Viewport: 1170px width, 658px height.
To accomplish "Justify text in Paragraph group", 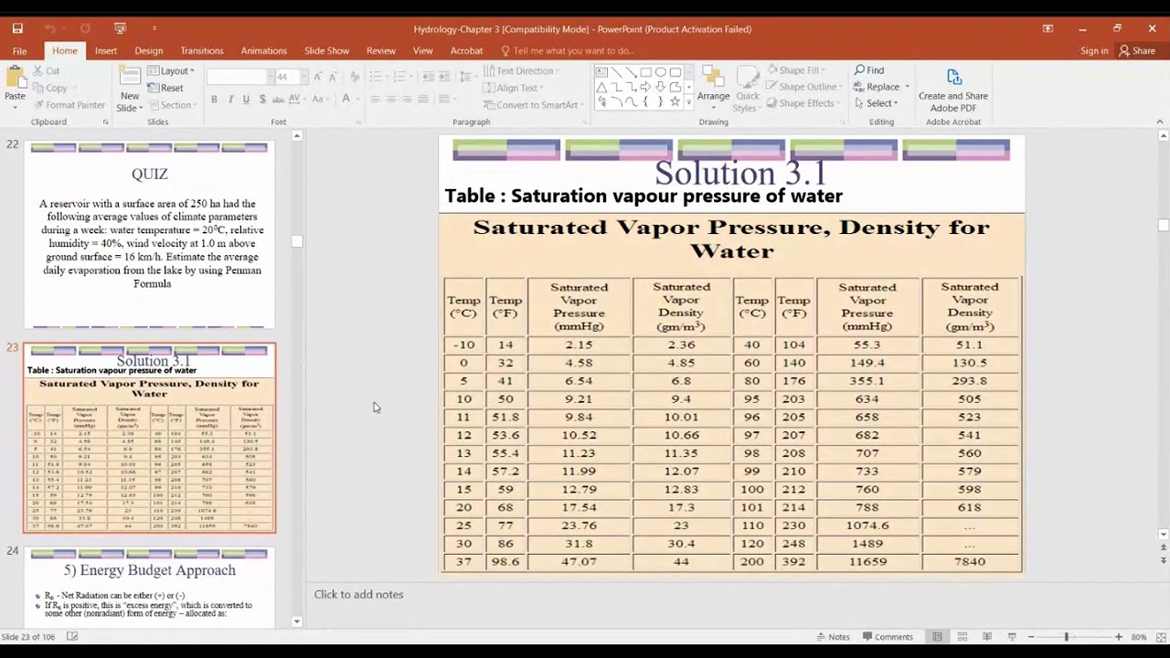I will (424, 100).
